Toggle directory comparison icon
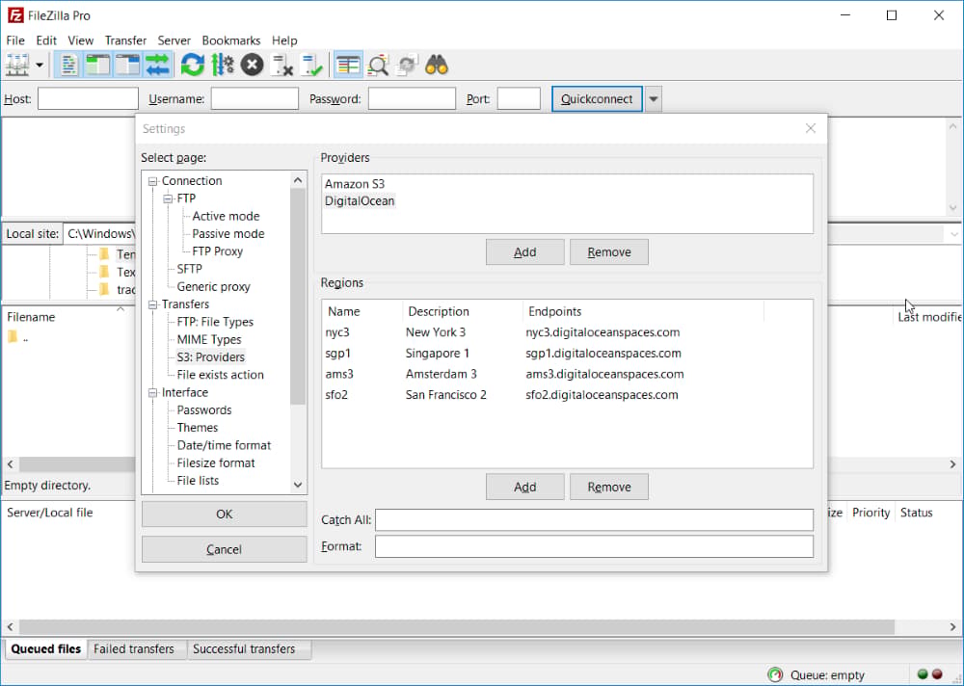 coord(378,65)
